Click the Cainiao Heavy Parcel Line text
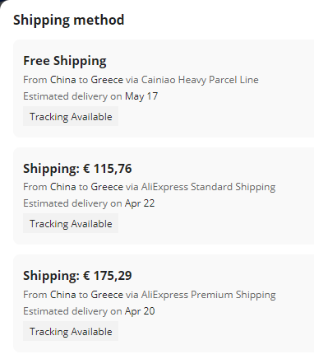314x359 pixels. [x=200, y=80]
